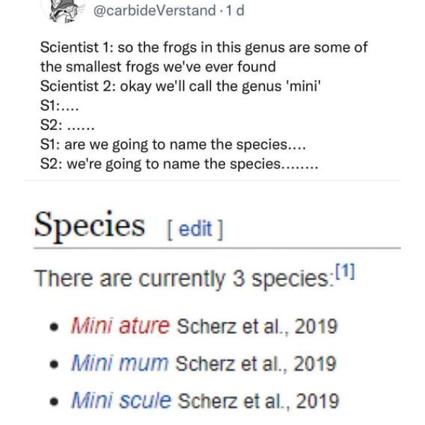Select Scherz et al. citation after Mini mum
The height and width of the screenshot is (425, 425).
point(256,363)
